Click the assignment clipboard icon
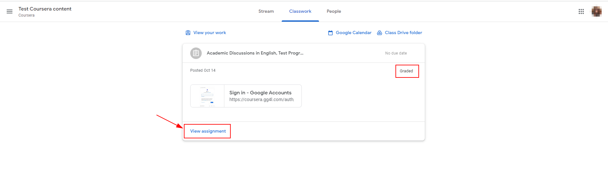This screenshot has width=608, height=175. (x=196, y=53)
